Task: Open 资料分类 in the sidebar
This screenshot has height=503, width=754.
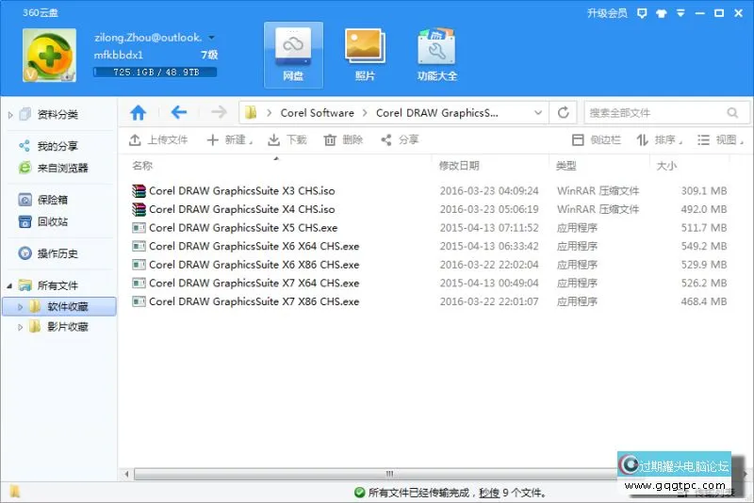Action: pos(57,114)
